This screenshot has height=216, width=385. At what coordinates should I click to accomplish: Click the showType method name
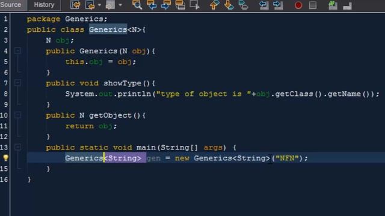click(122, 83)
